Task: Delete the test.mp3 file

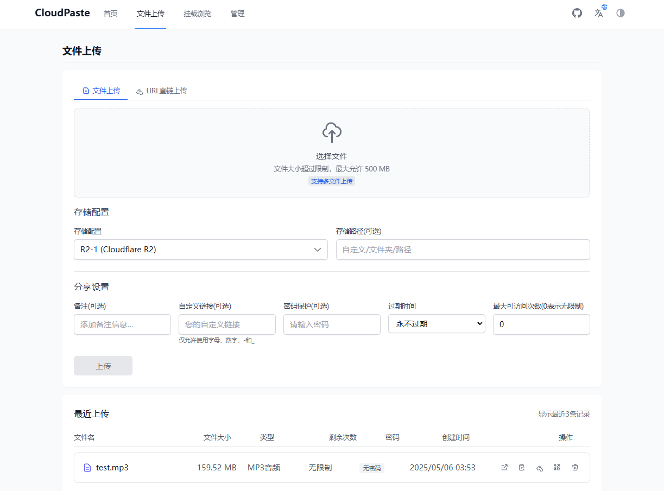Action: (575, 467)
